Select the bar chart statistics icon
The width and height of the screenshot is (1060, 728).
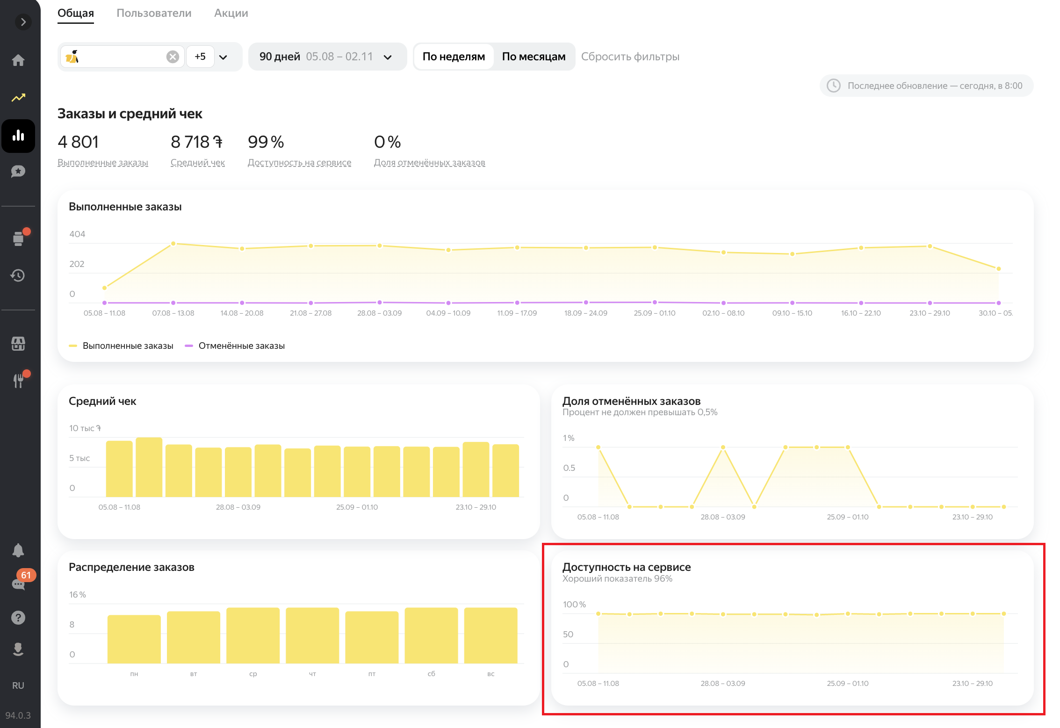tap(18, 136)
